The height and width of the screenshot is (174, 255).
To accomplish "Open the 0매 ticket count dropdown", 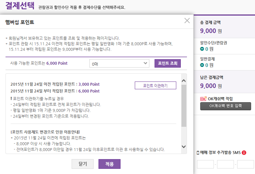I will click(x=119, y=64).
